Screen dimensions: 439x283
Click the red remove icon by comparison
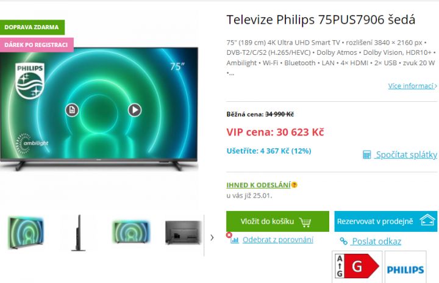point(229,235)
